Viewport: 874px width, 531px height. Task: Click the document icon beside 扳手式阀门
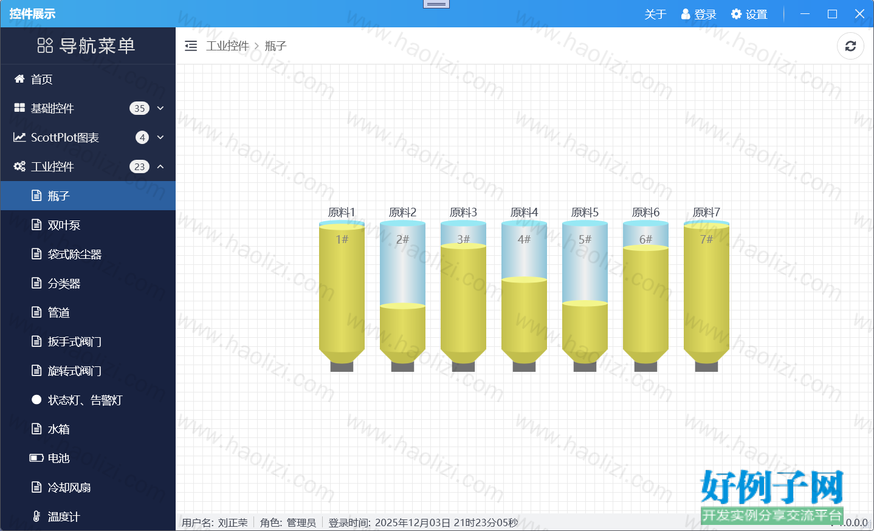tap(36, 341)
